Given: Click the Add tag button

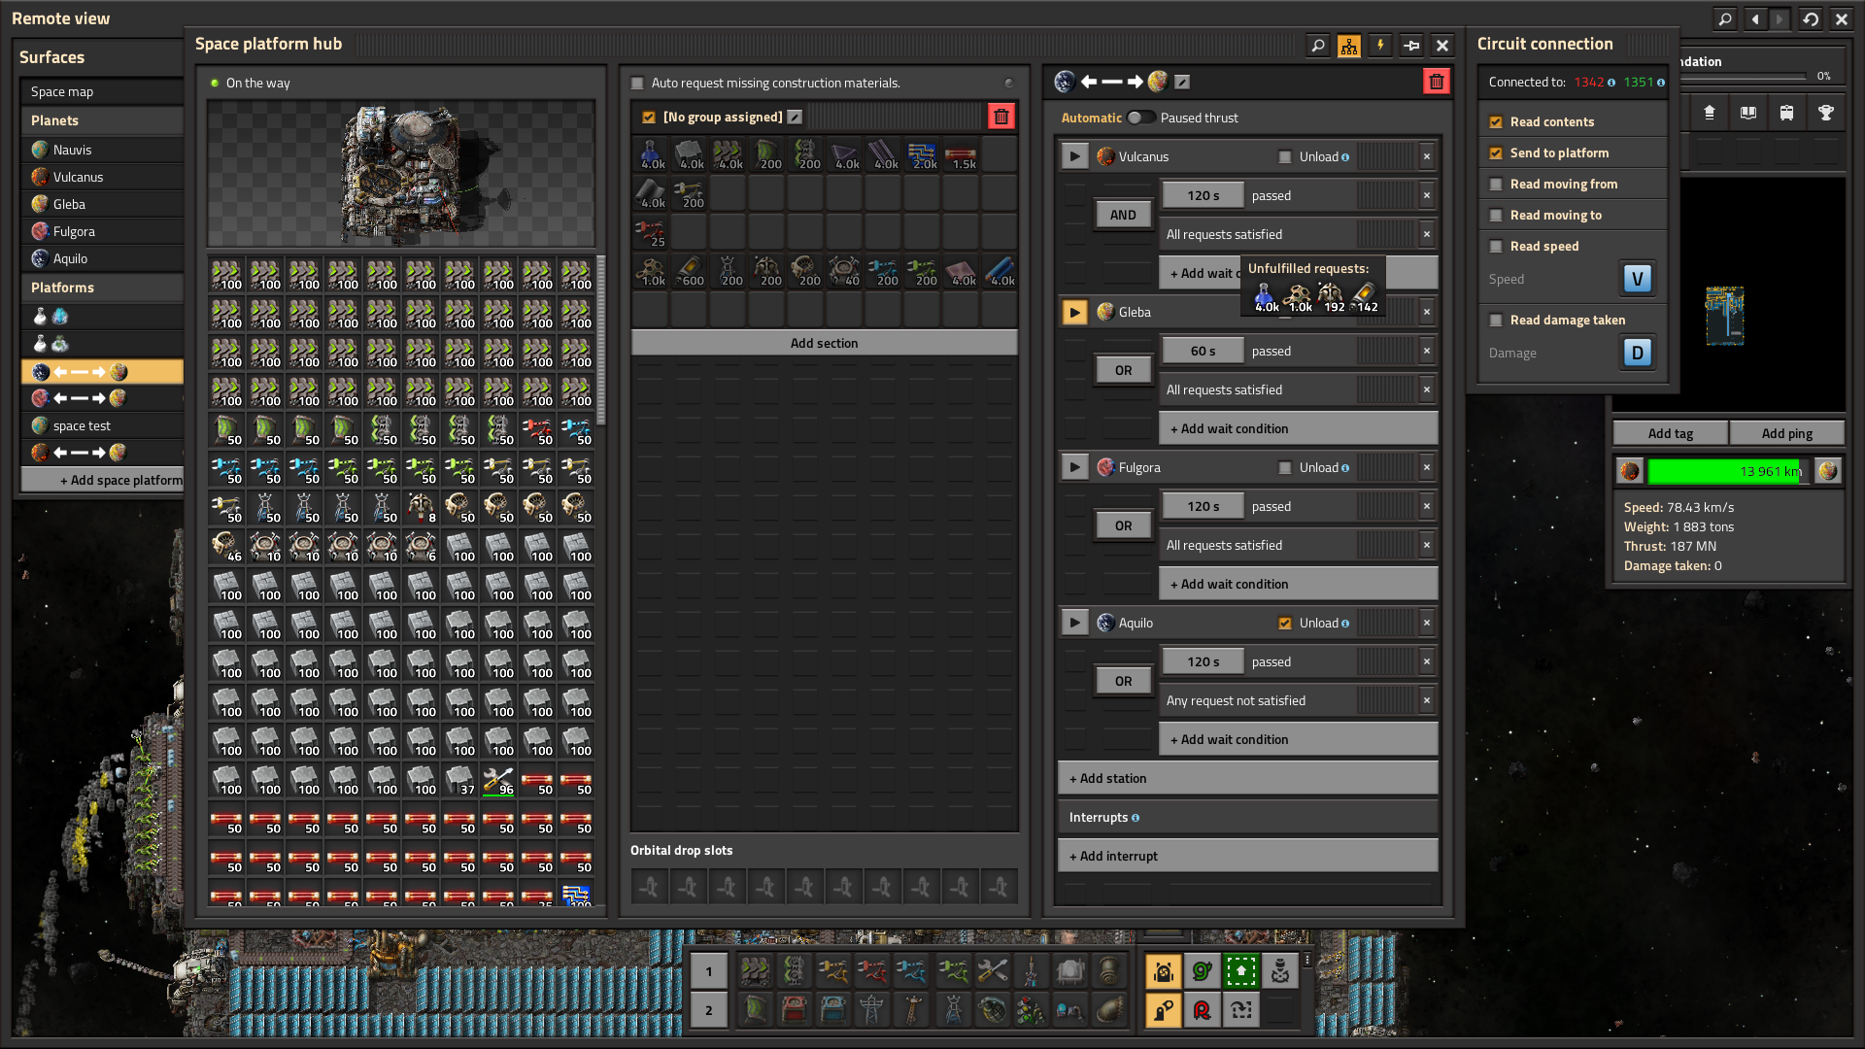Looking at the screenshot, I should (x=1671, y=433).
